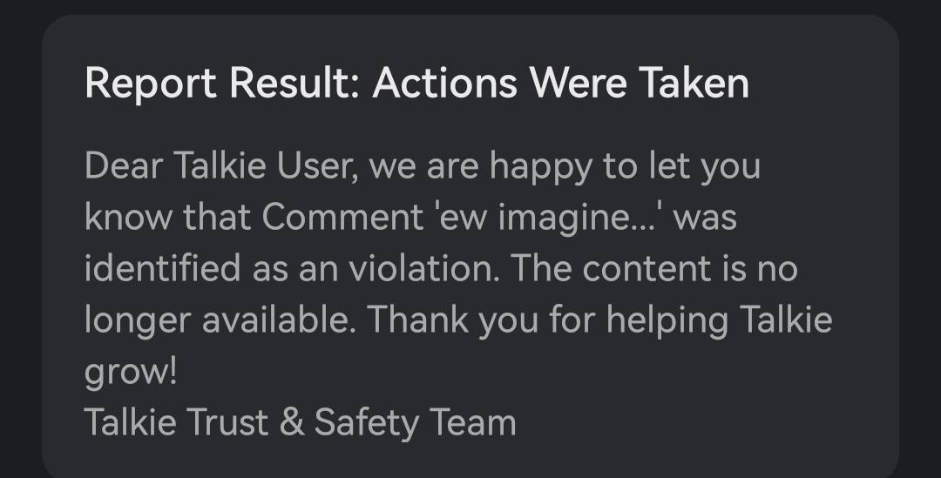Click the word 'Safety' in the signature
Viewport: 941px width, 478px height.
[366, 422]
